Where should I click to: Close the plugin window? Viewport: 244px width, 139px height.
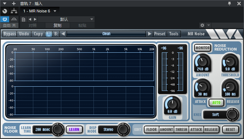coord(239,4)
